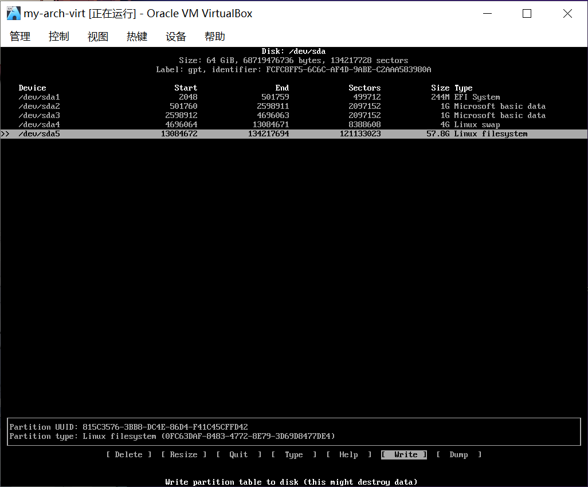The height and width of the screenshot is (487, 588).
Task: Choose the Type option to change partition type
Action: point(293,455)
